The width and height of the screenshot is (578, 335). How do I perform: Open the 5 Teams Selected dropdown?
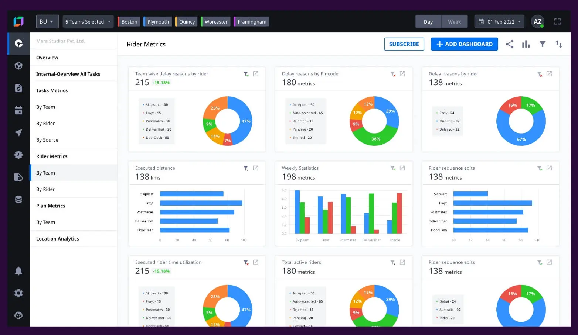[88, 21]
